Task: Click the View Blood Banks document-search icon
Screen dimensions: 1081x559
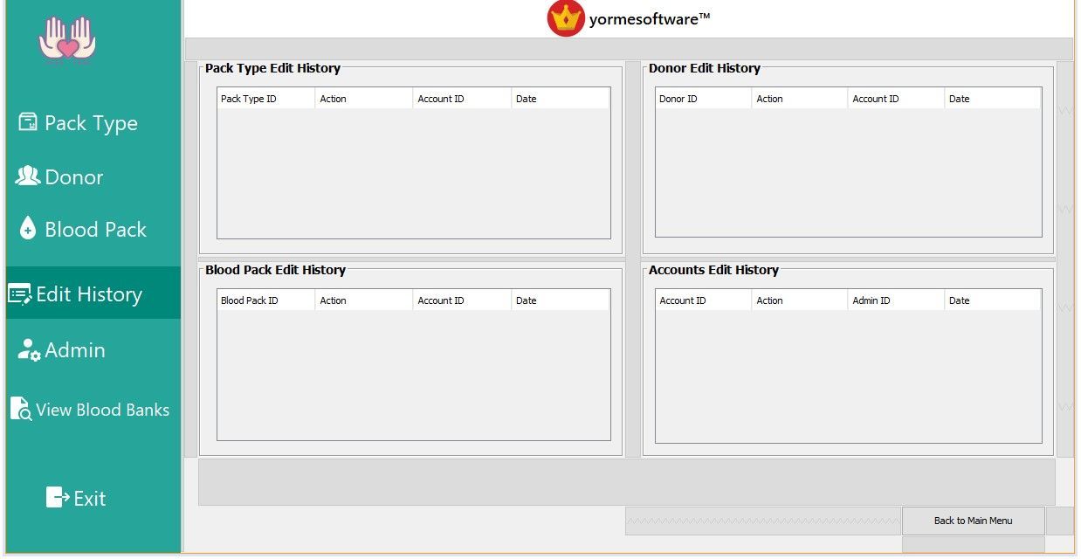Action: tap(21, 409)
